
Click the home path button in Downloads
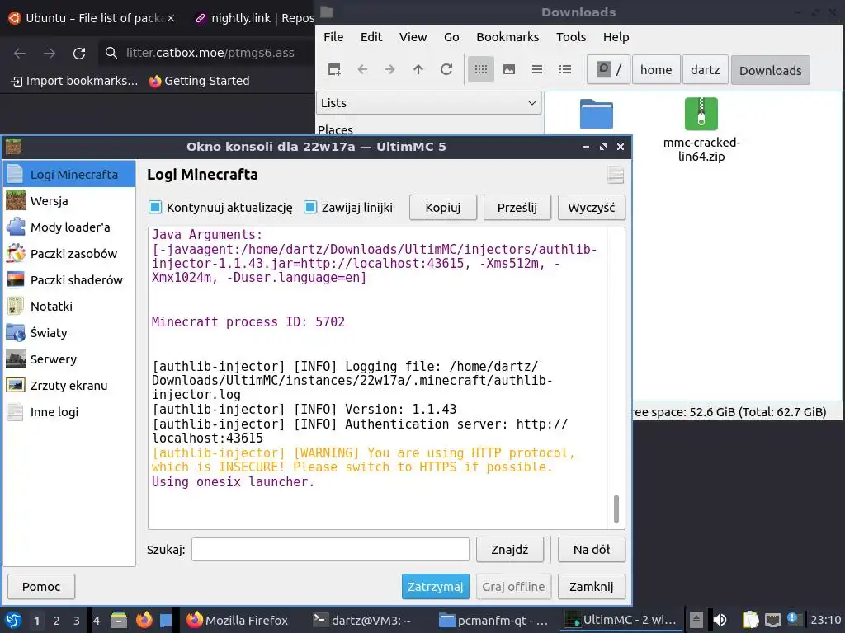coord(656,70)
